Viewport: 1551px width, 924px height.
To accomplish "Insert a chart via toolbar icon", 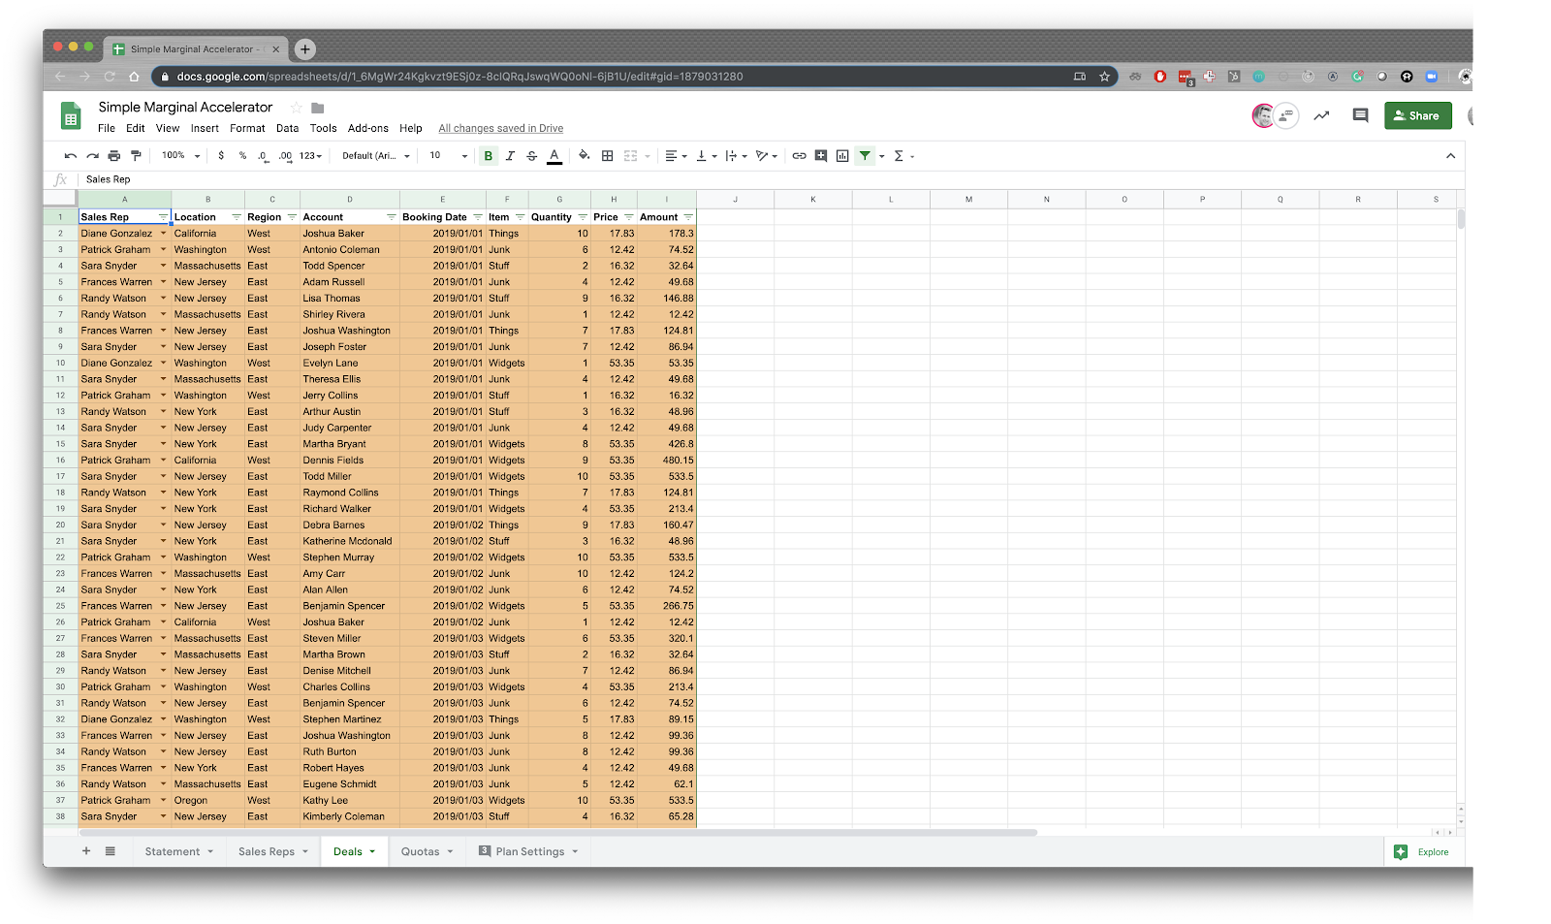I will pyautogui.click(x=841, y=155).
